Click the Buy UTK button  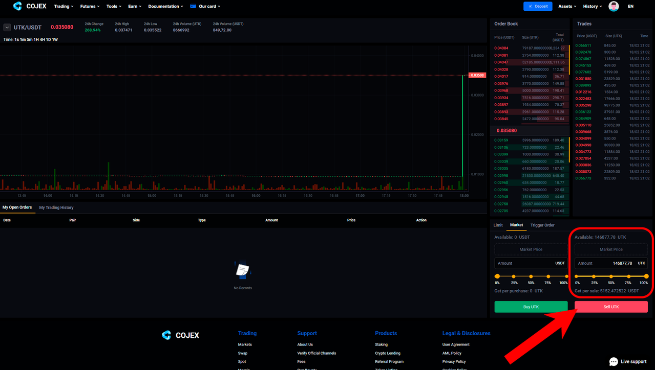tap(531, 307)
